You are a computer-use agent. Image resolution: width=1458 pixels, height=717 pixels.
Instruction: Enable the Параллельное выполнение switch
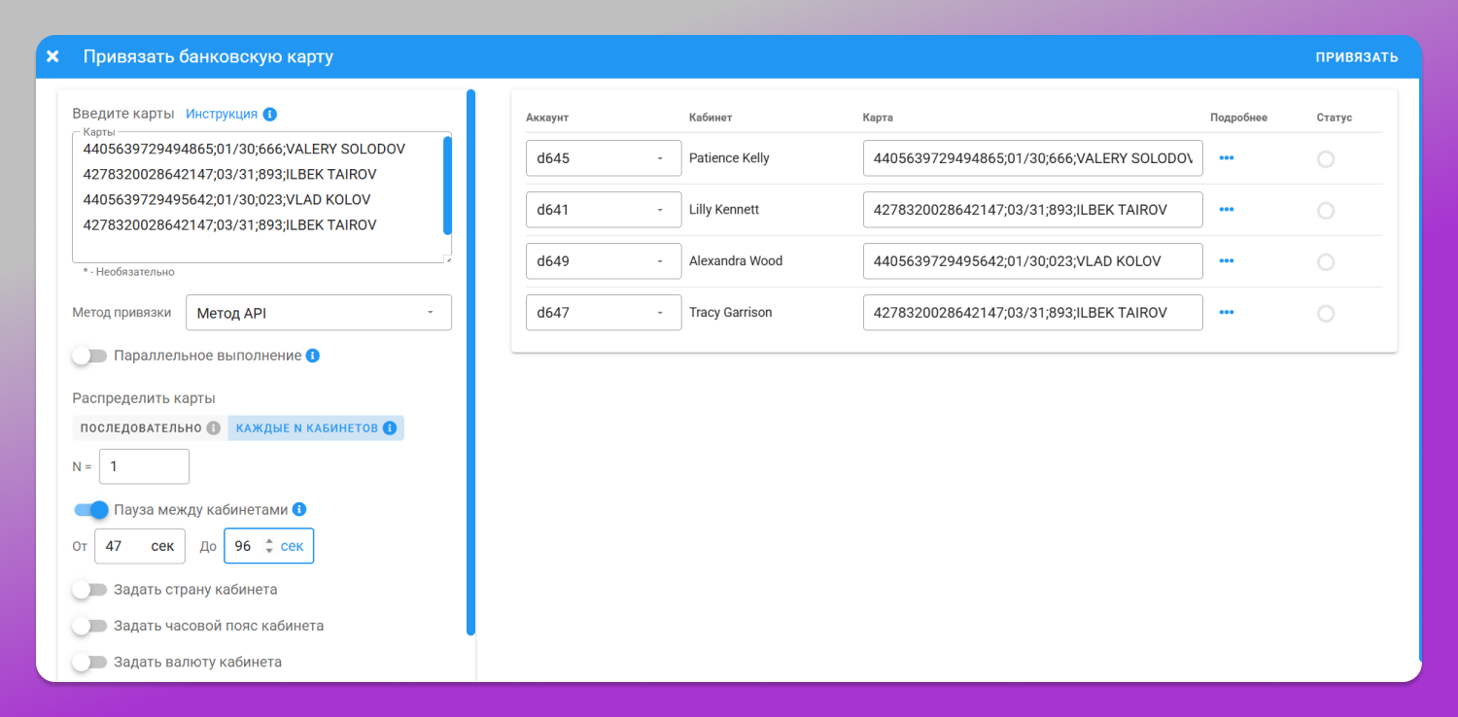point(89,356)
